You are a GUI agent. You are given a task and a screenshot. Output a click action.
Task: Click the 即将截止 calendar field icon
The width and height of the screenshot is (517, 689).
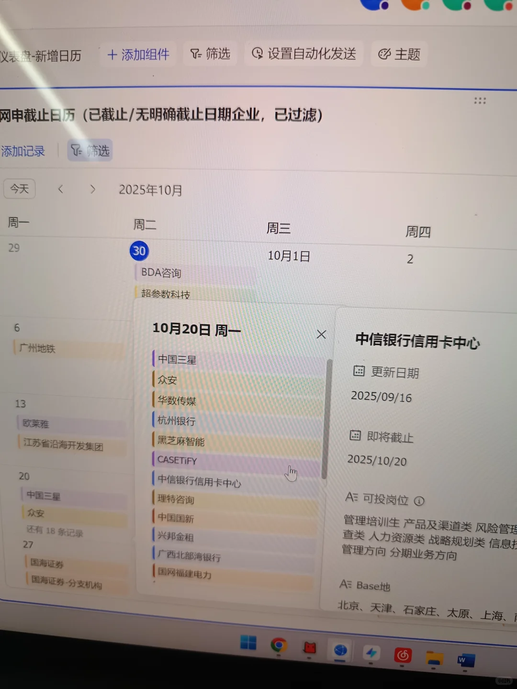tap(355, 435)
